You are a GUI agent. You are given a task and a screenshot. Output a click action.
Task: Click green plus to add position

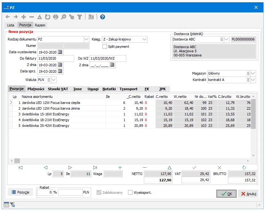pyautogui.click(x=120, y=167)
